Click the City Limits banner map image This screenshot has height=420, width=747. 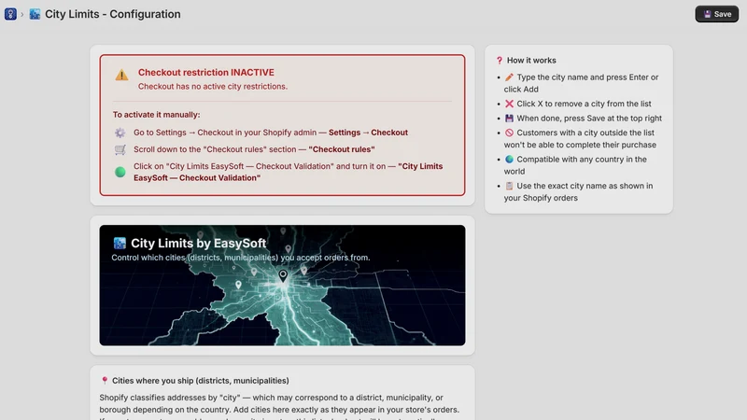pos(283,286)
